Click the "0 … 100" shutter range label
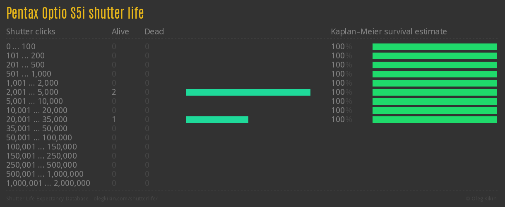This screenshot has width=505, height=207. pyautogui.click(x=21, y=47)
